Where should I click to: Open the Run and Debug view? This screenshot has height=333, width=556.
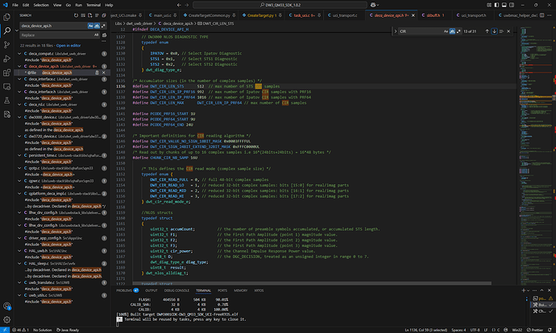[6, 59]
